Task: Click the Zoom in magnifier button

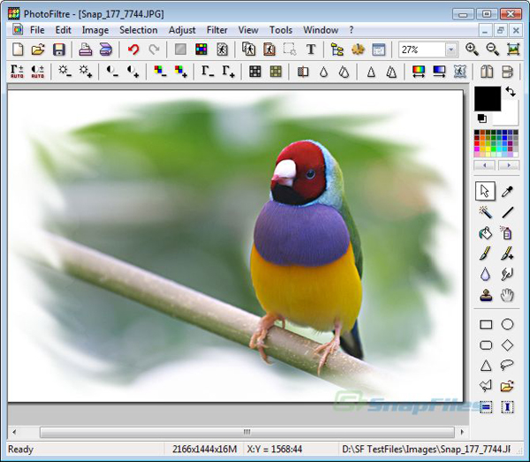Action: [472, 49]
